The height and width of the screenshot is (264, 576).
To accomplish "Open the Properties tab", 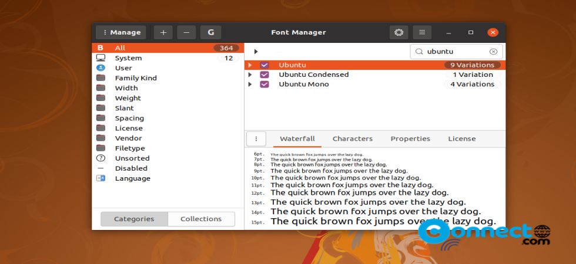I will pyautogui.click(x=410, y=138).
